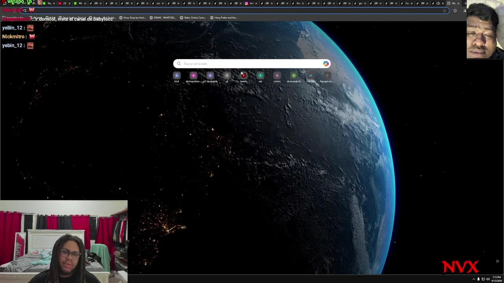Open the yt shortcut tile

pos(227,77)
